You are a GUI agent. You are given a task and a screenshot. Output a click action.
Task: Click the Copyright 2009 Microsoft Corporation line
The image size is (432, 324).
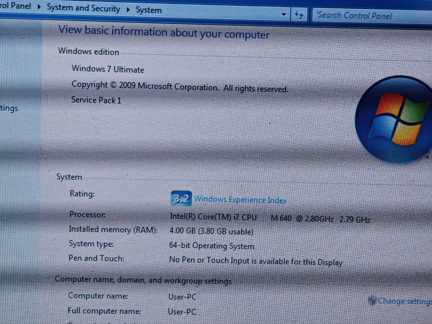pos(180,87)
